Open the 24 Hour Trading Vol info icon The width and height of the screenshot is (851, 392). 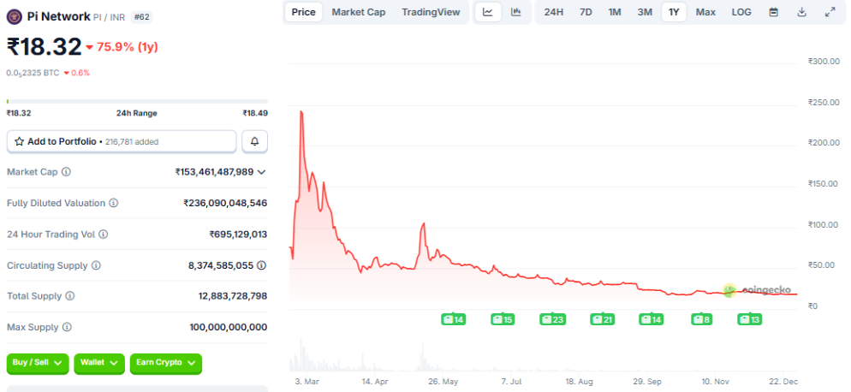[103, 235]
